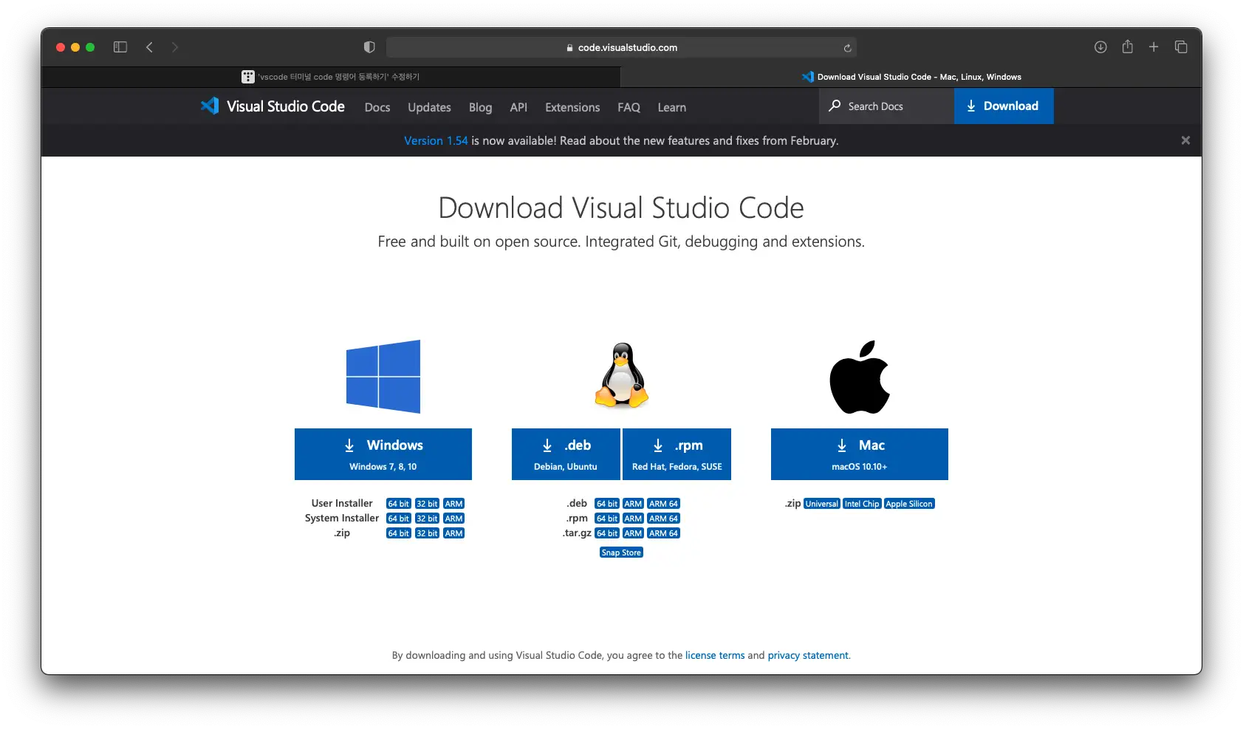Image resolution: width=1243 pixels, height=729 pixels.
Task: Click the "Download Visual Studio Code" heading
Action: 621,208
